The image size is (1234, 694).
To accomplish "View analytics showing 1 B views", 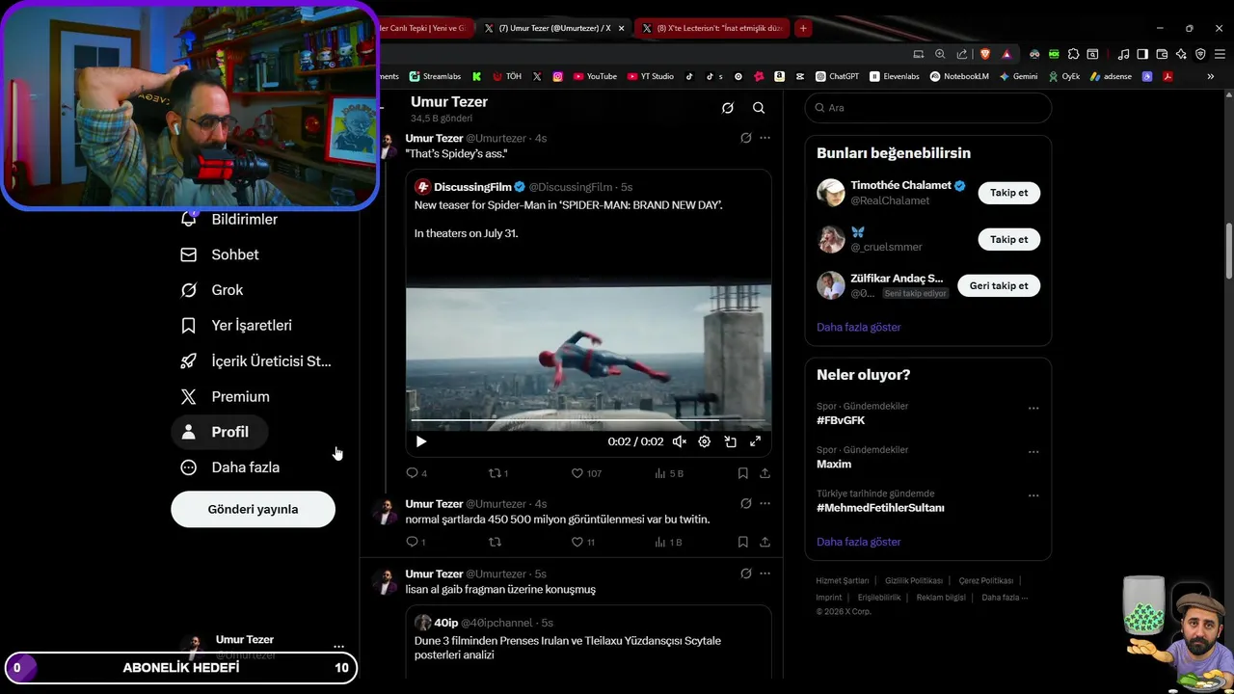I will coord(668,542).
